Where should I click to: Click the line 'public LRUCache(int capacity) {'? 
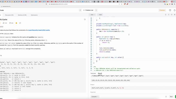pos(108,29)
